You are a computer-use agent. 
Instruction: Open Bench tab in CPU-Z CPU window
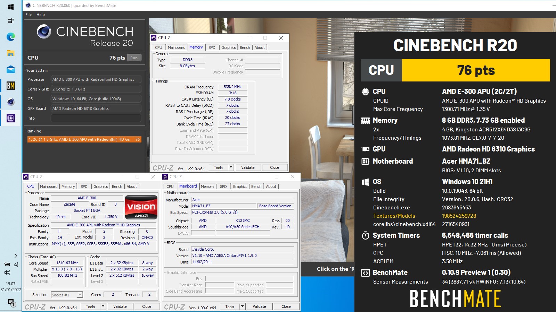(117, 187)
